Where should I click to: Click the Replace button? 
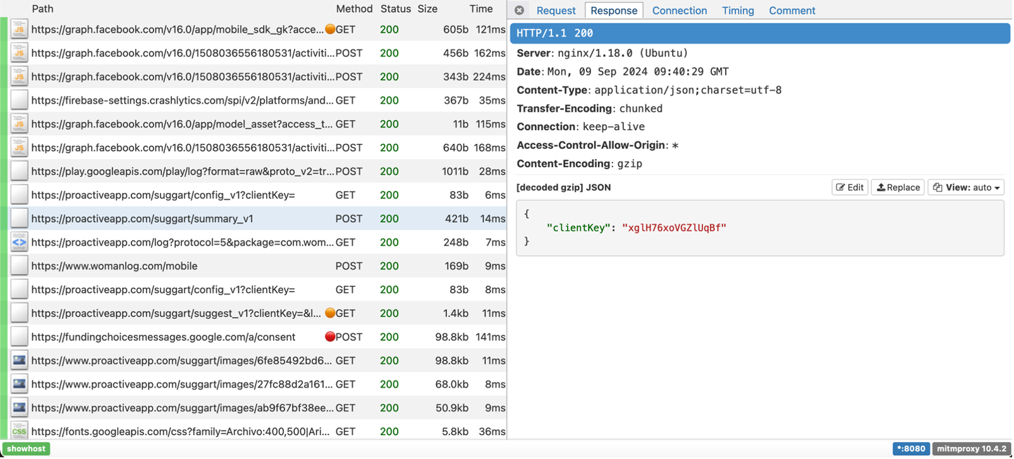(x=898, y=188)
